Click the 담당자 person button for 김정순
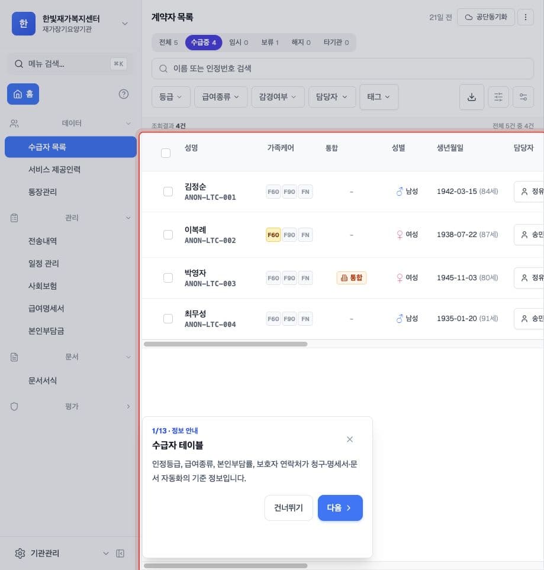Viewport: 544px width, 570px height. (529, 192)
